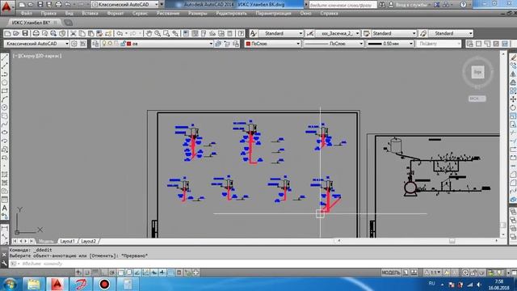Open the Вставка menu

(90, 14)
